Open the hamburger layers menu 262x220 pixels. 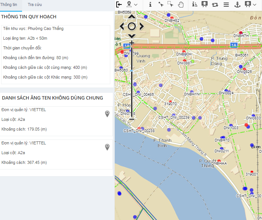(x=226, y=4)
